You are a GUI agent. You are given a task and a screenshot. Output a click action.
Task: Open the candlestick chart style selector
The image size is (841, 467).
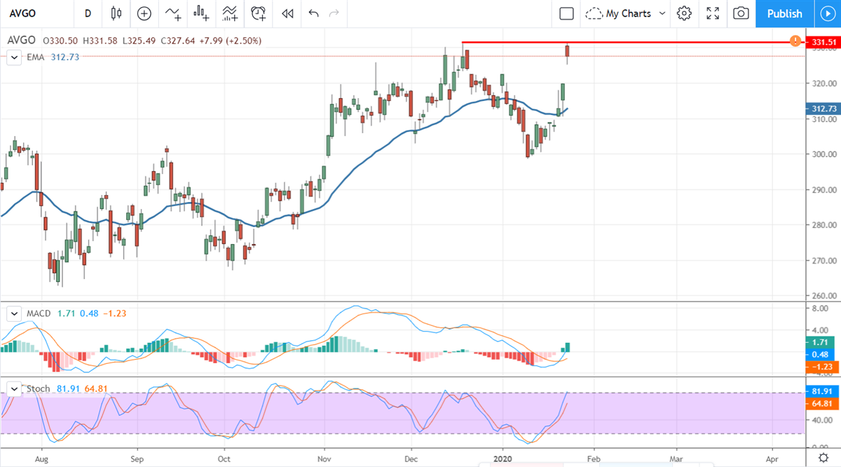tap(116, 13)
